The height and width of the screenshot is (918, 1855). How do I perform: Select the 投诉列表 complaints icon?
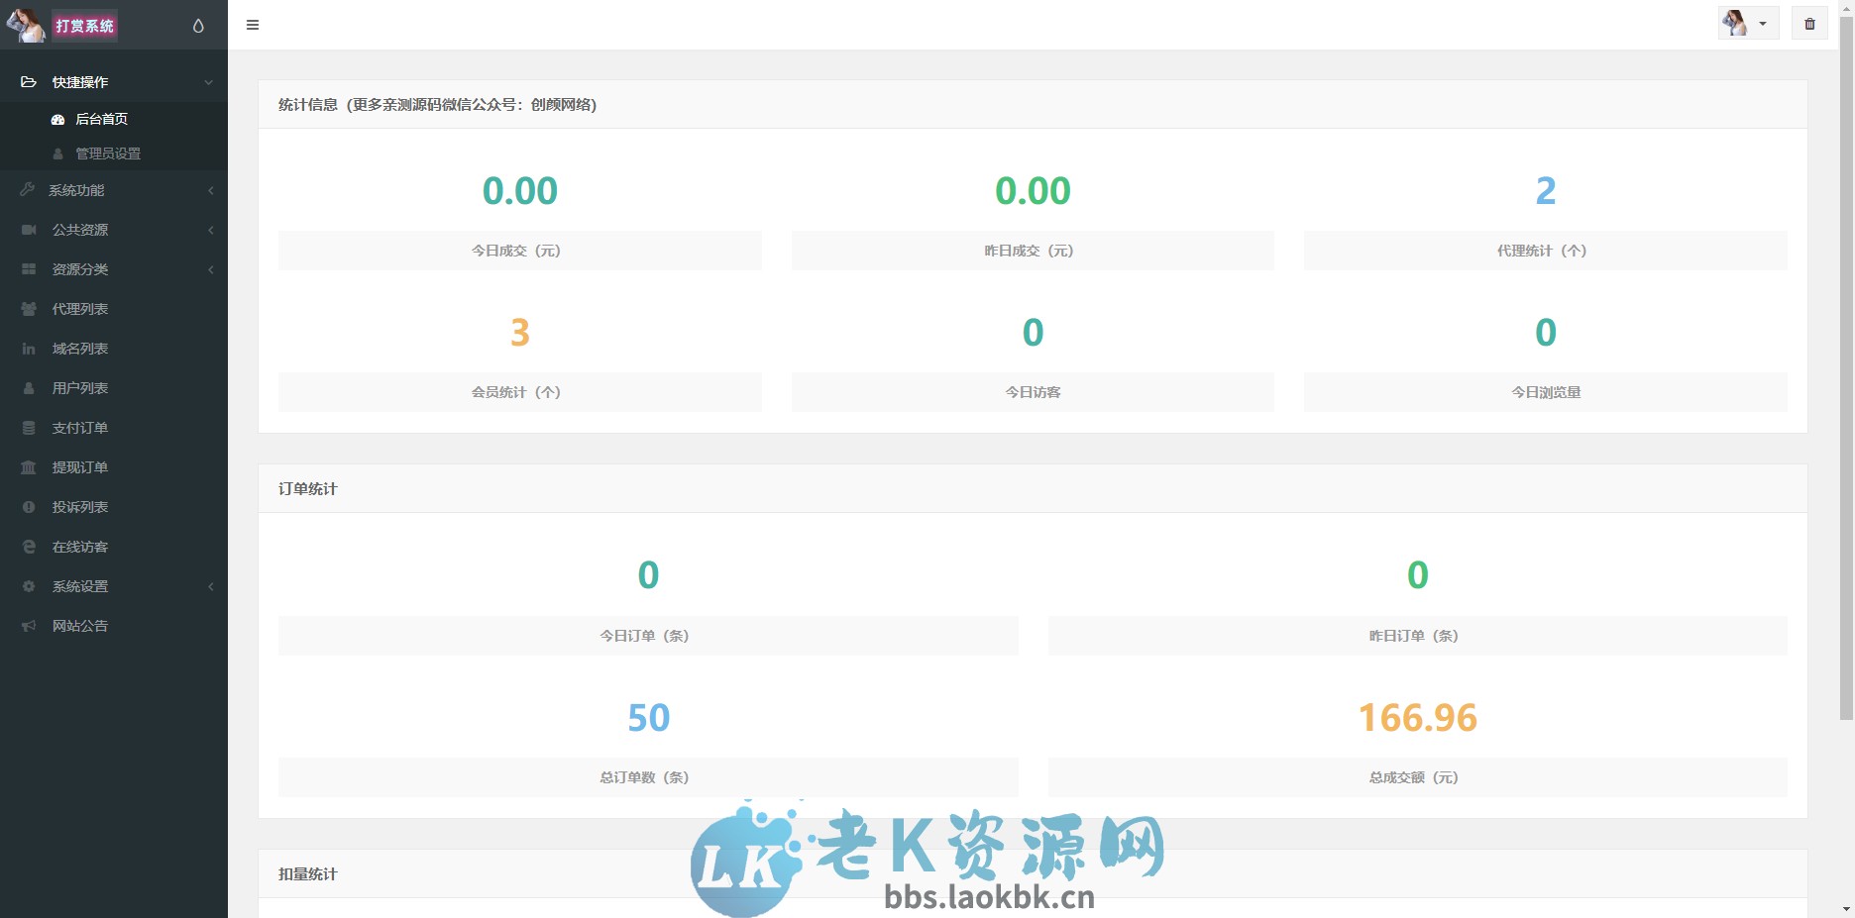point(28,506)
